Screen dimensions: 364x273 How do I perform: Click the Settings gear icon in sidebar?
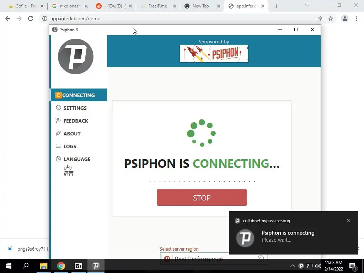(x=58, y=108)
